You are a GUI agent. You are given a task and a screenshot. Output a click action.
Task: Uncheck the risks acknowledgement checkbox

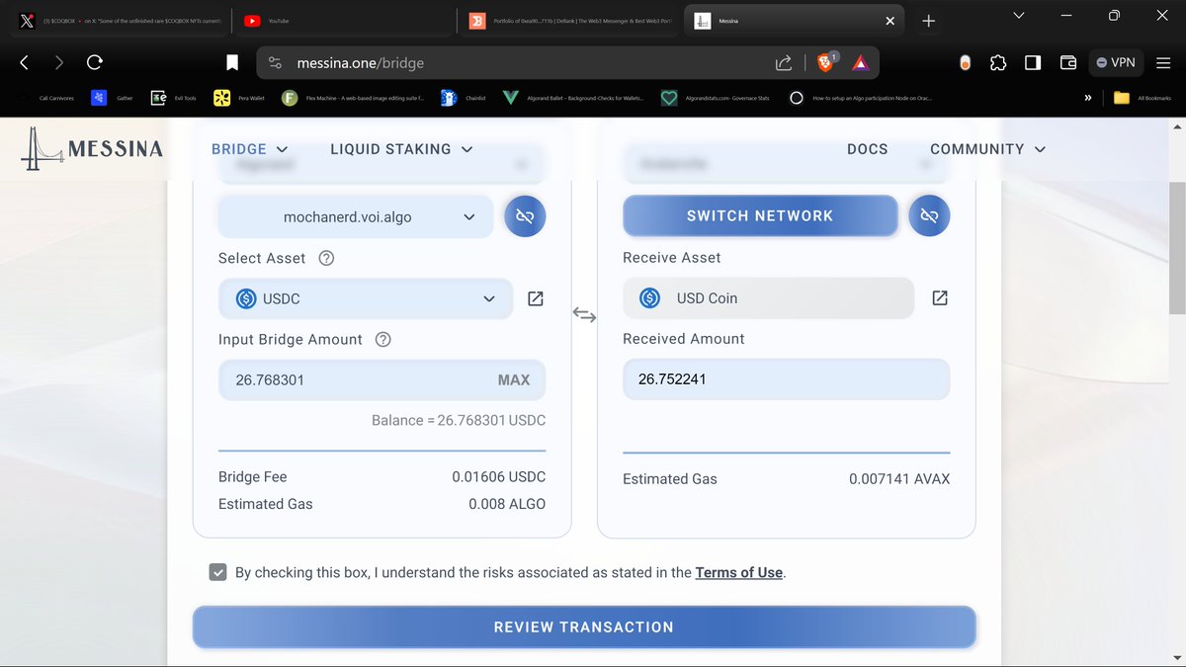tap(218, 572)
